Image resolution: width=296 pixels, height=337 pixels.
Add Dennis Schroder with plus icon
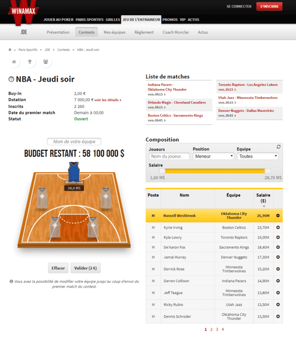[278, 316]
